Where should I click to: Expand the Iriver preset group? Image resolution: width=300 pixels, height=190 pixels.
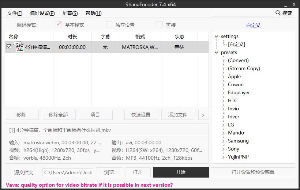coord(223,117)
